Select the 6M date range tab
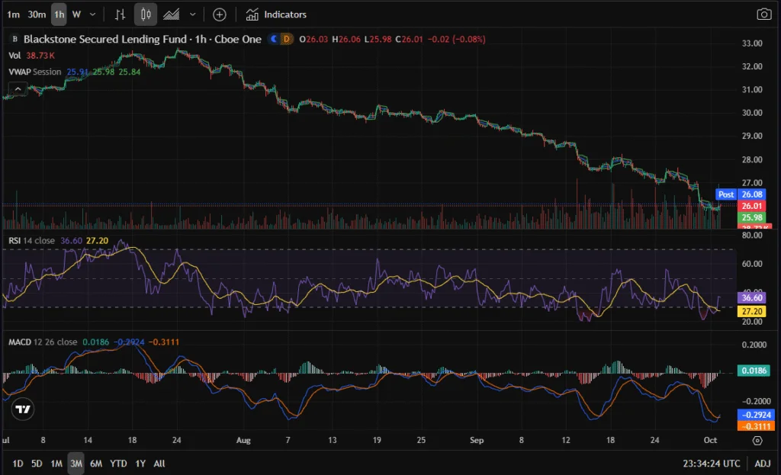The width and height of the screenshot is (781, 475). 96,464
